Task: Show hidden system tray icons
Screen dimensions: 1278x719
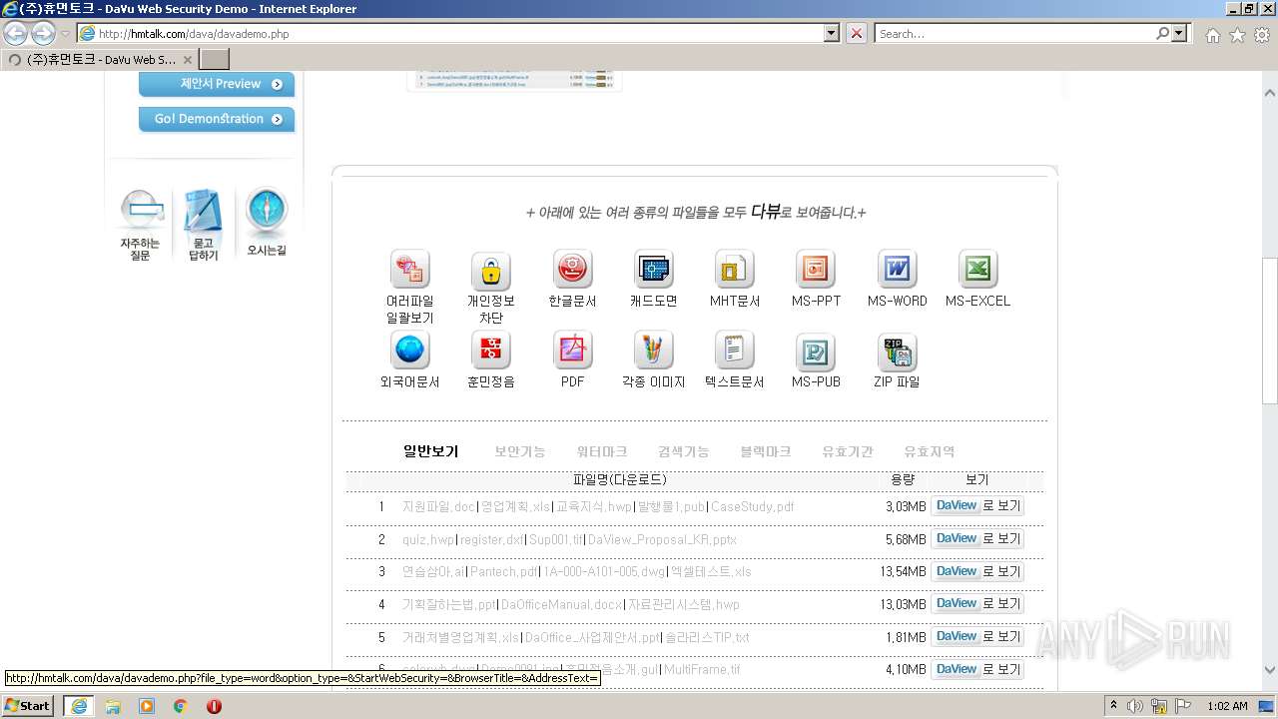Action: tap(1113, 706)
